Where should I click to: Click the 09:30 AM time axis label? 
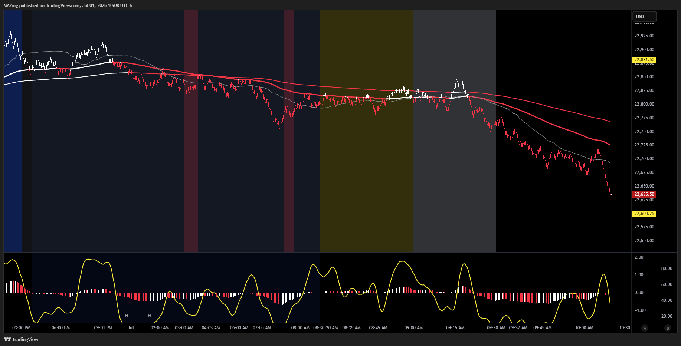496,328
